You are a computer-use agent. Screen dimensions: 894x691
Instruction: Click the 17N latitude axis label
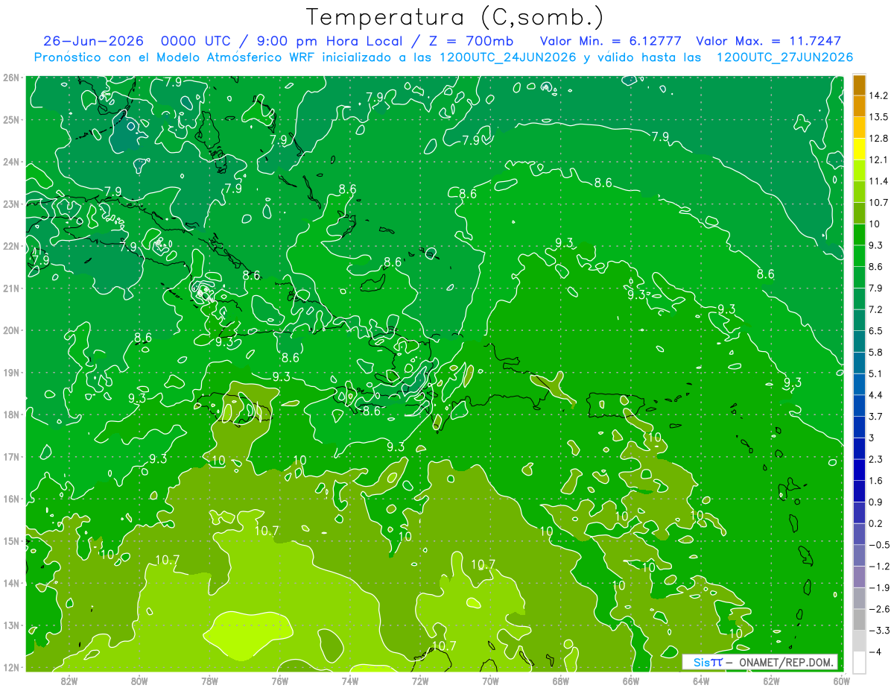point(10,457)
